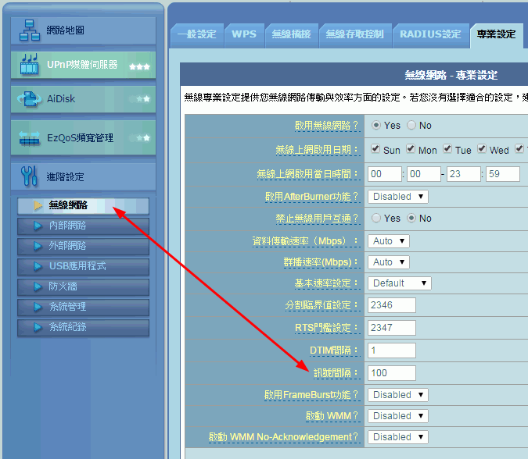Click the start hour field showing 00
The image size is (528, 459).
[x=385, y=174]
